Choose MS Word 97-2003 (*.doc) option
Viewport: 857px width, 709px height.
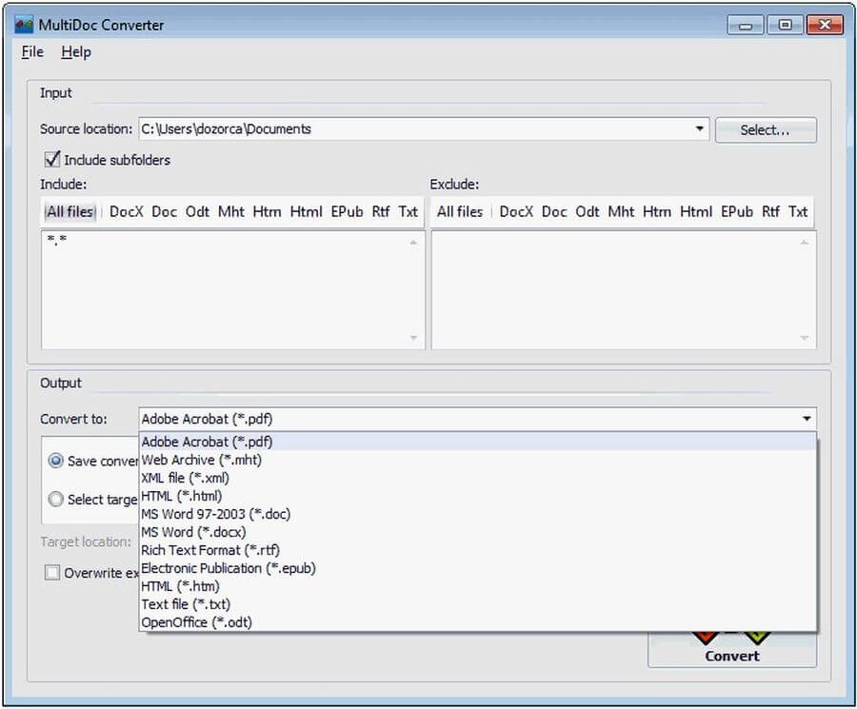[x=478, y=514]
